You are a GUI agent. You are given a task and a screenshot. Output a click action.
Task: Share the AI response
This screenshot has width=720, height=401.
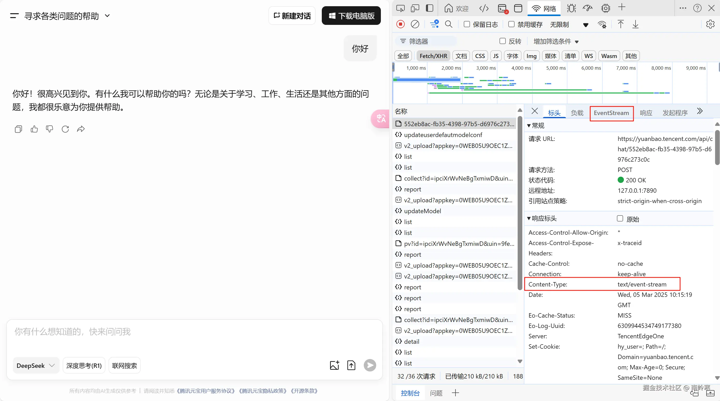pyautogui.click(x=81, y=129)
